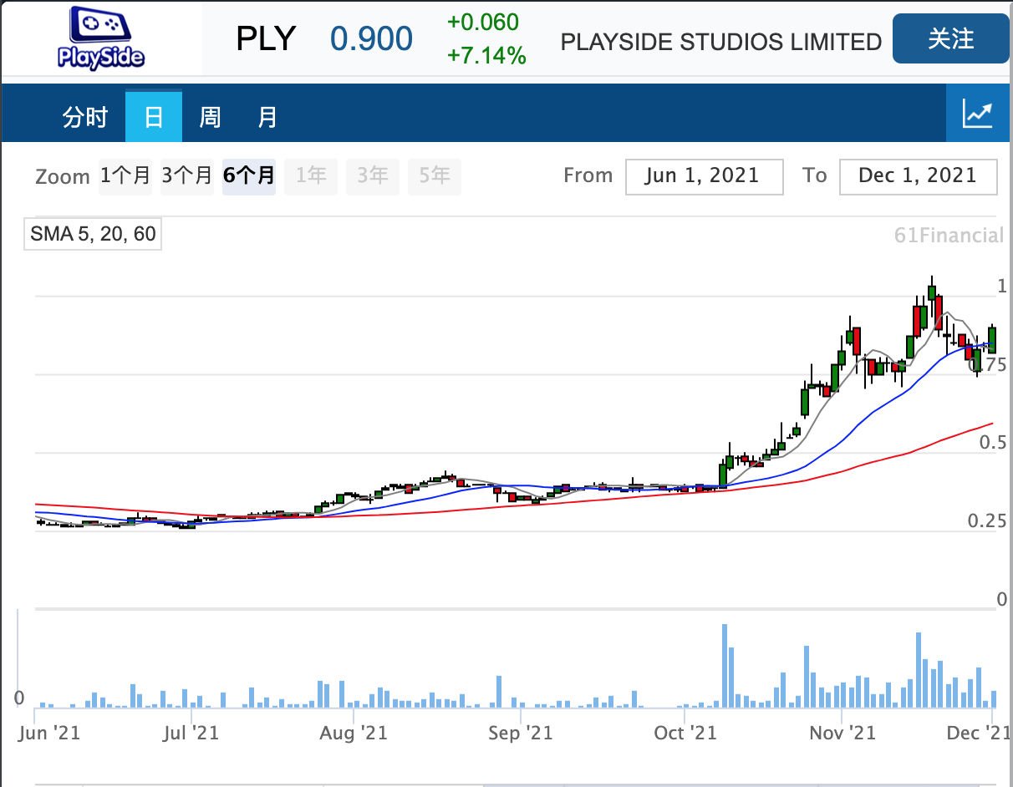Choose the 1年 zoom option
Screen dimensions: 1013x787
[x=311, y=176]
